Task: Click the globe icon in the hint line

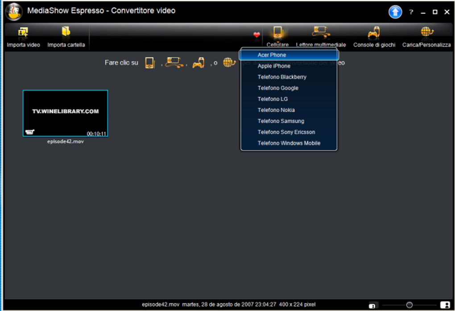Action: point(229,62)
